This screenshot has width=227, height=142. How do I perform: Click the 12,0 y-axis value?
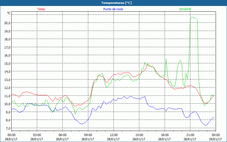[x=8, y=88]
